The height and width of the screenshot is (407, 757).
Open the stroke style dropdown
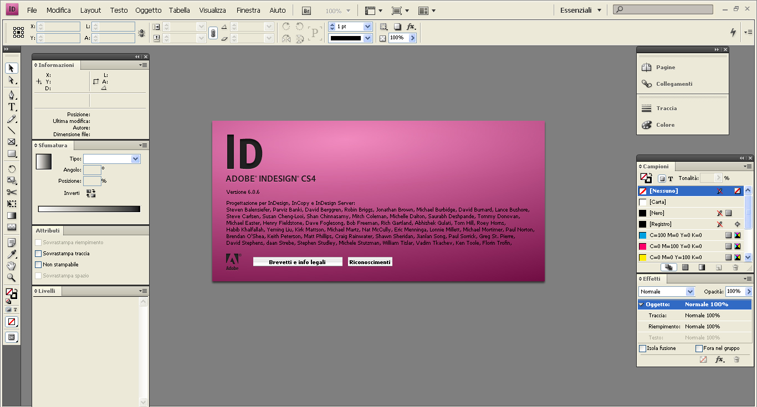click(x=367, y=38)
